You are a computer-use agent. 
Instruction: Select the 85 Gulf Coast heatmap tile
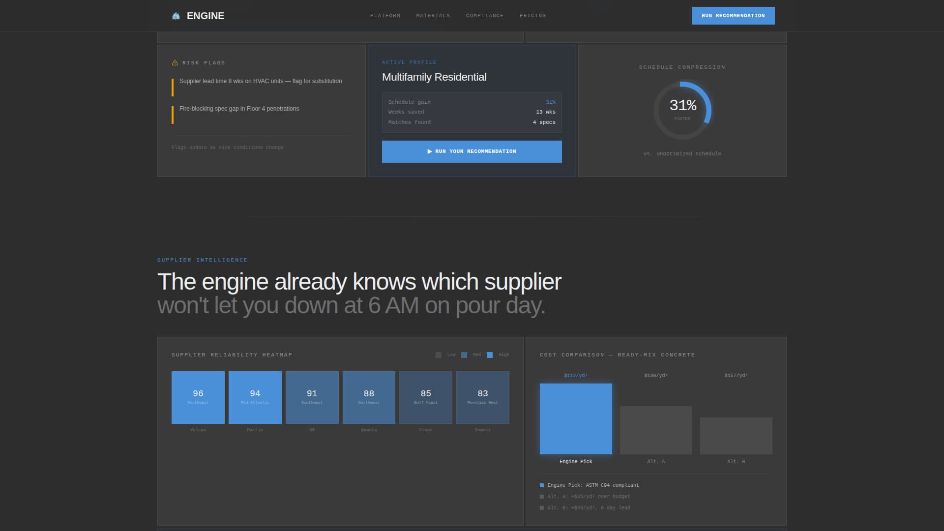[426, 397]
